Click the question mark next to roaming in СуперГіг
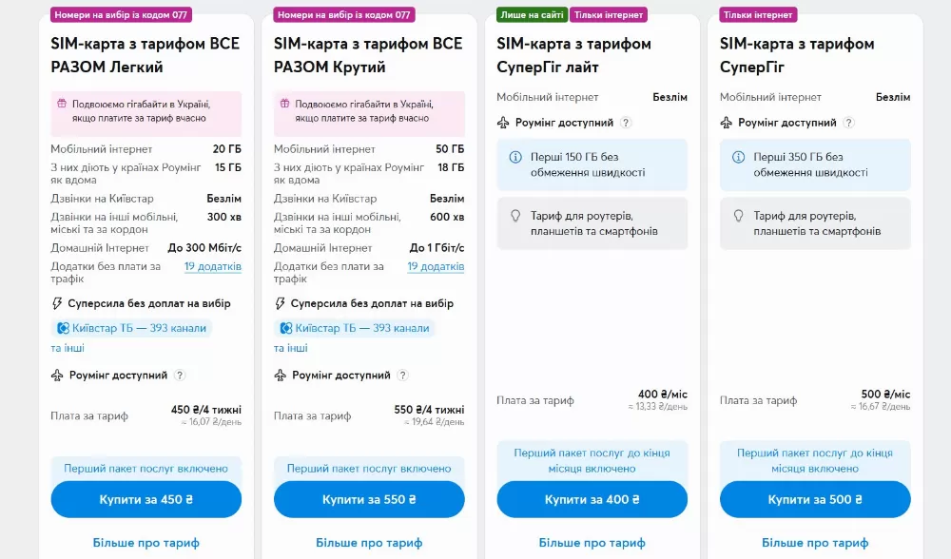This screenshot has width=951, height=559. coord(849,123)
